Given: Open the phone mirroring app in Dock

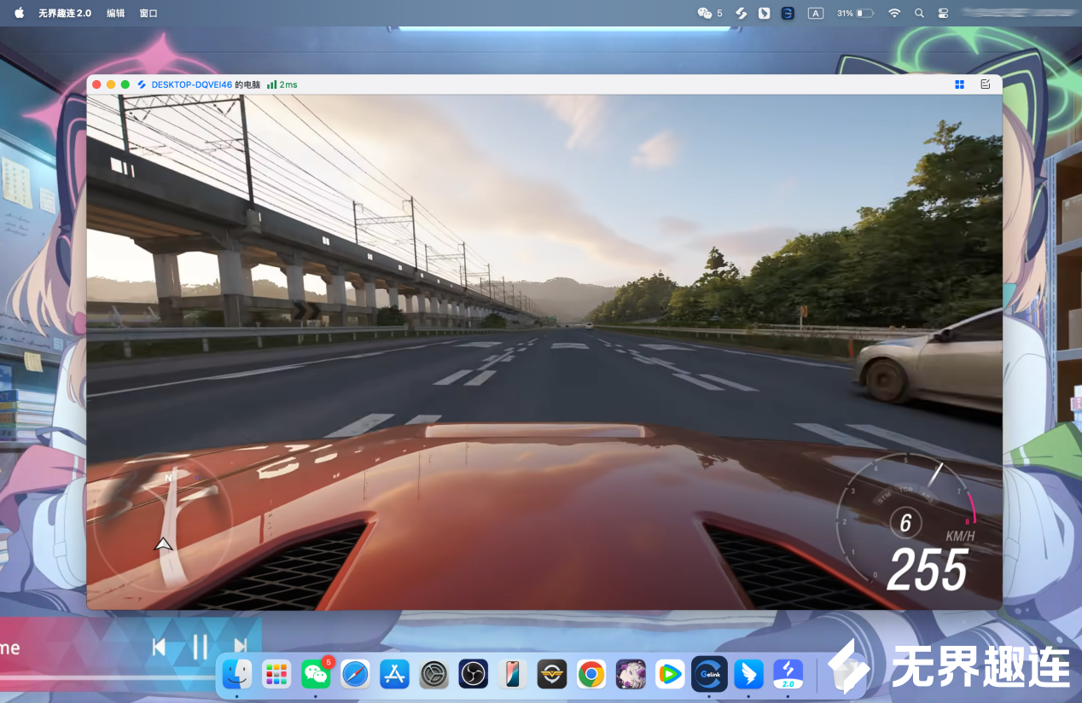Looking at the screenshot, I should point(512,674).
